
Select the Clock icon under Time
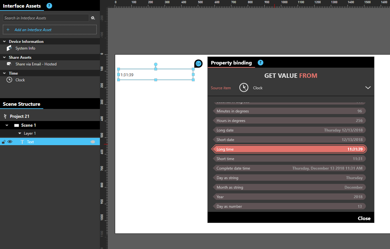click(10, 80)
